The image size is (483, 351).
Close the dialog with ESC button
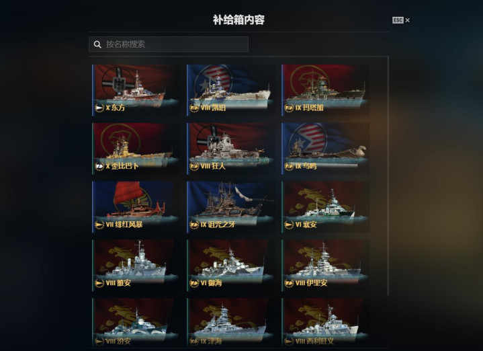[401, 20]
